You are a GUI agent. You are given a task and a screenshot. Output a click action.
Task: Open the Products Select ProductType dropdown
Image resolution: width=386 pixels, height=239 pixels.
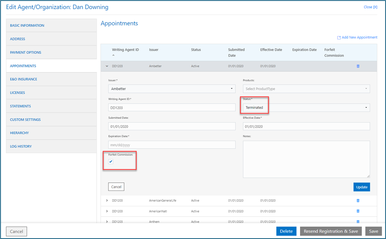pyautogui.click(x=306, y=89)
